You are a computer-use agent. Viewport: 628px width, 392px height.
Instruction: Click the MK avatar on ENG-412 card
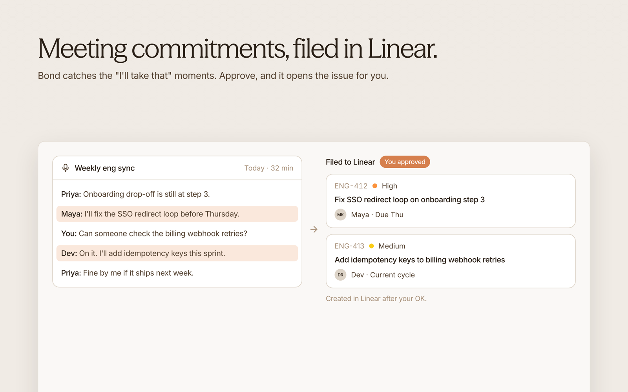[340, 215]
